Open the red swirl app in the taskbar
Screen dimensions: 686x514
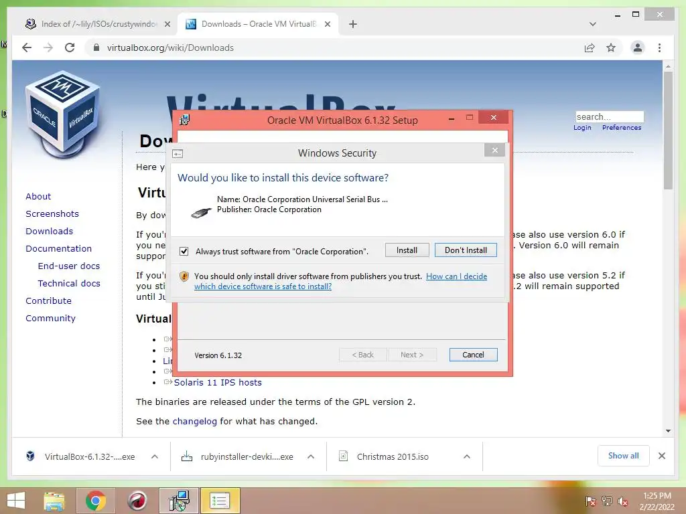click(137, 501)
